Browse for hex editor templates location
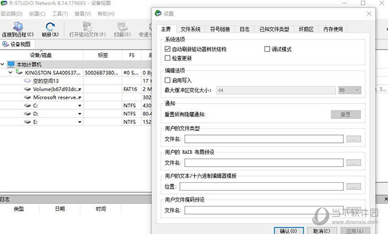 tap(353, 187)
